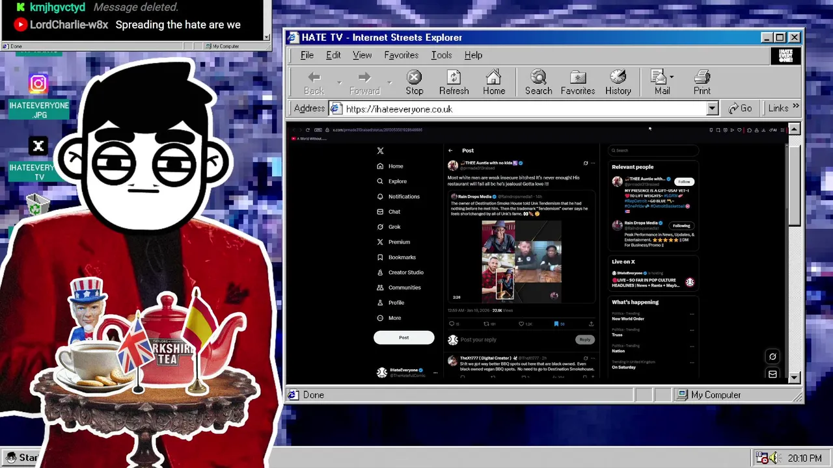This screenshot has height=468, width=833.
Task: Toggle Following for Rain Drops Media
Action: click(x=681, y=226)
